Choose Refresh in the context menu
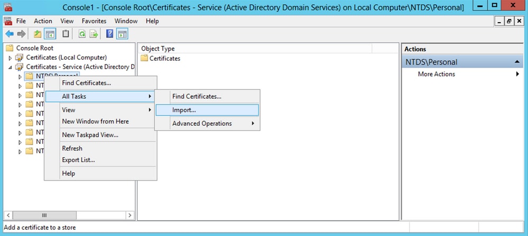The image size is (528, 236). pyautogui.click(x=100, y=148)
